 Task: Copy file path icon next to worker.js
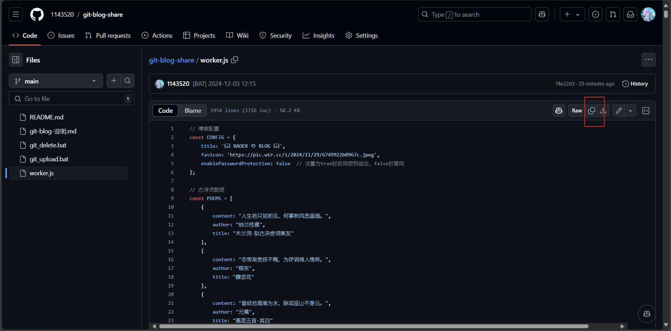click(235, 60)
